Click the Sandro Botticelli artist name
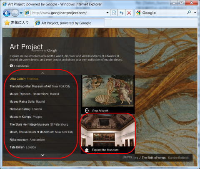The width and height of the screenshot is (200, 169). pos(179,158)
